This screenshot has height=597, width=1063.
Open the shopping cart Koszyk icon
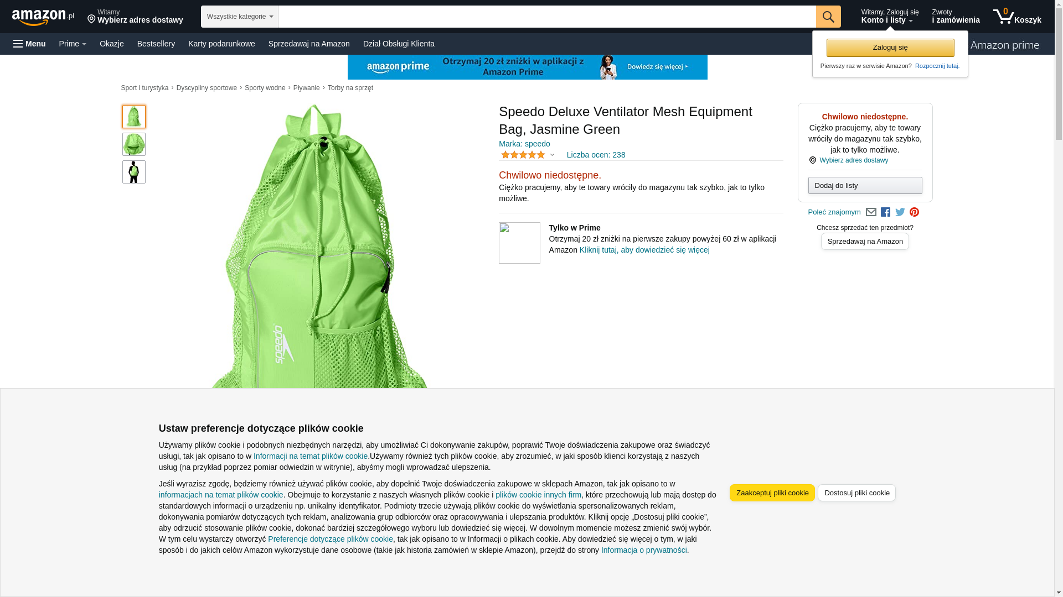[1016, 17]
